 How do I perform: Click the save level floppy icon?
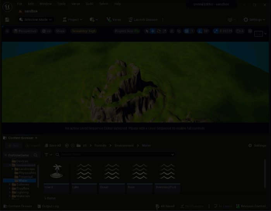click(x=7, y=20)
